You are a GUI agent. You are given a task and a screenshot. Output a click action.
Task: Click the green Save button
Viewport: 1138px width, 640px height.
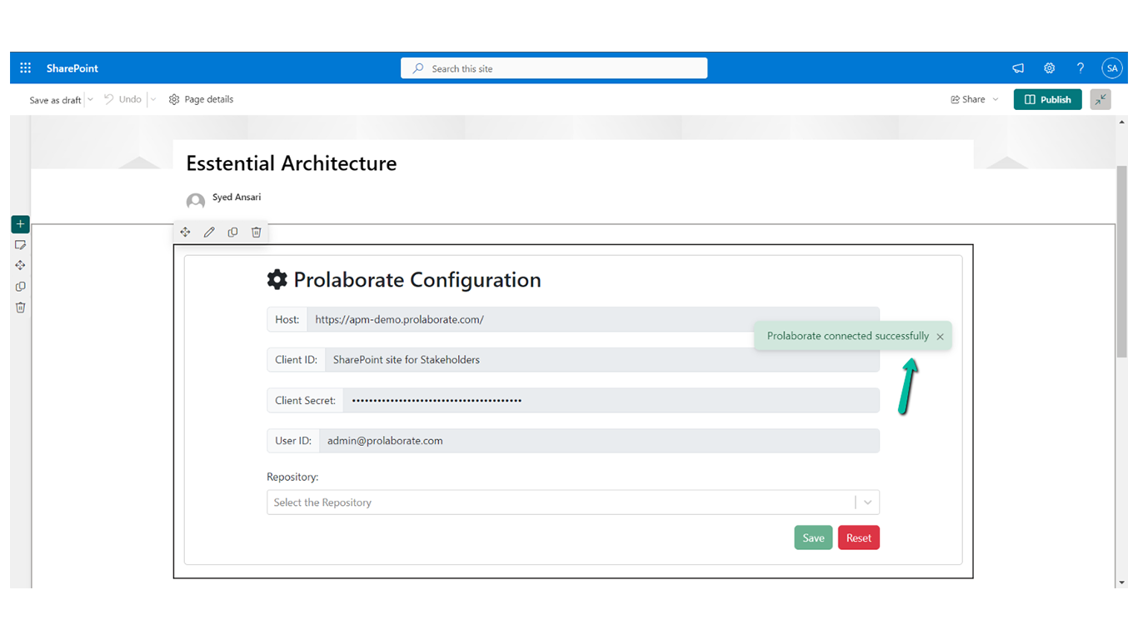[x=813, y=537]
